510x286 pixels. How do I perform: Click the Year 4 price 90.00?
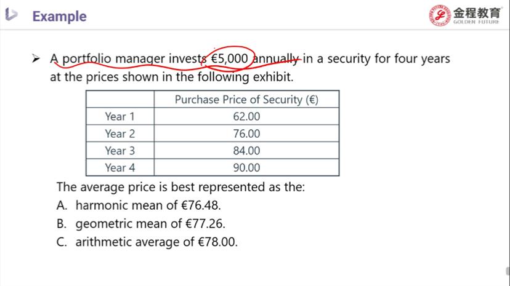246,168
